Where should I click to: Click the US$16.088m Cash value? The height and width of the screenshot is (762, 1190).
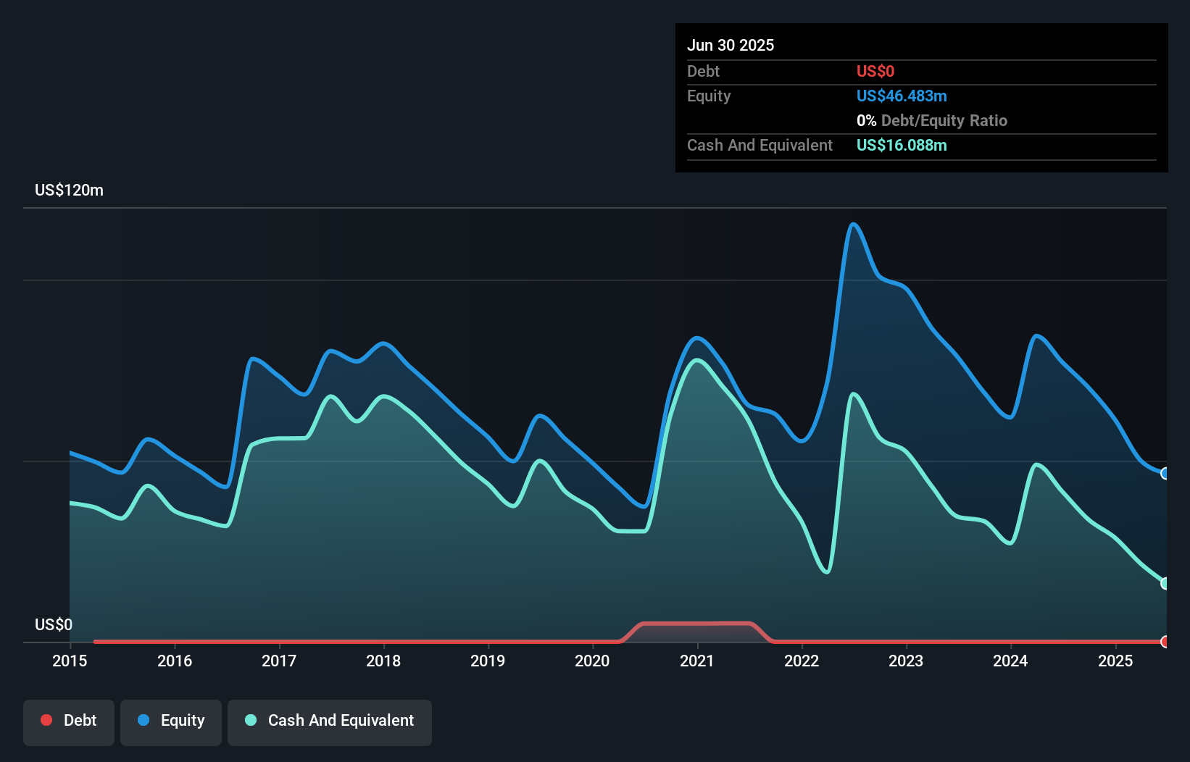coord(902,145)
